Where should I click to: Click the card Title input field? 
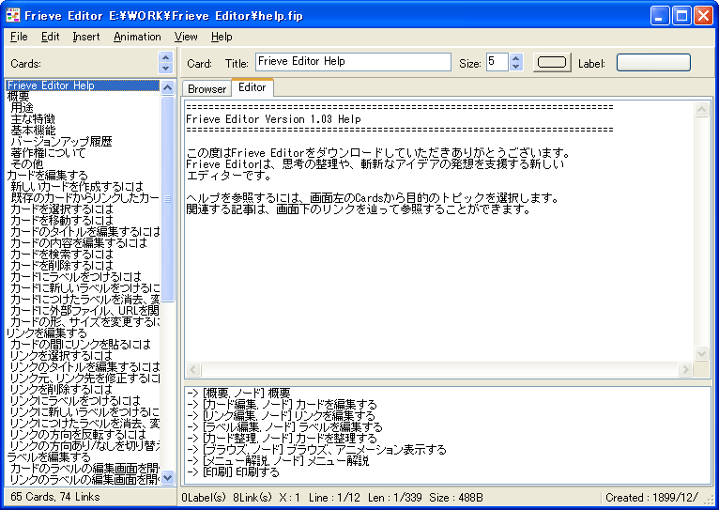pyautogui.click(x=353, y=62)
